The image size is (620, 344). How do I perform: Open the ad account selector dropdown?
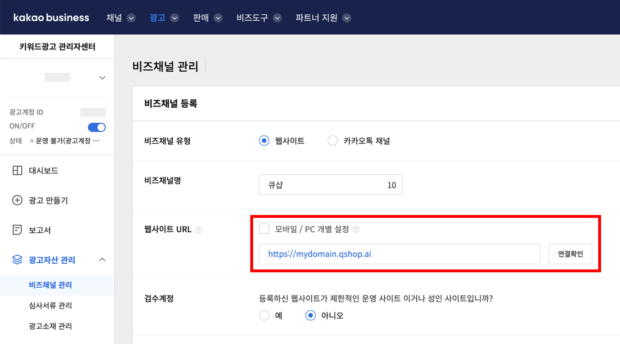click(102, 78)
